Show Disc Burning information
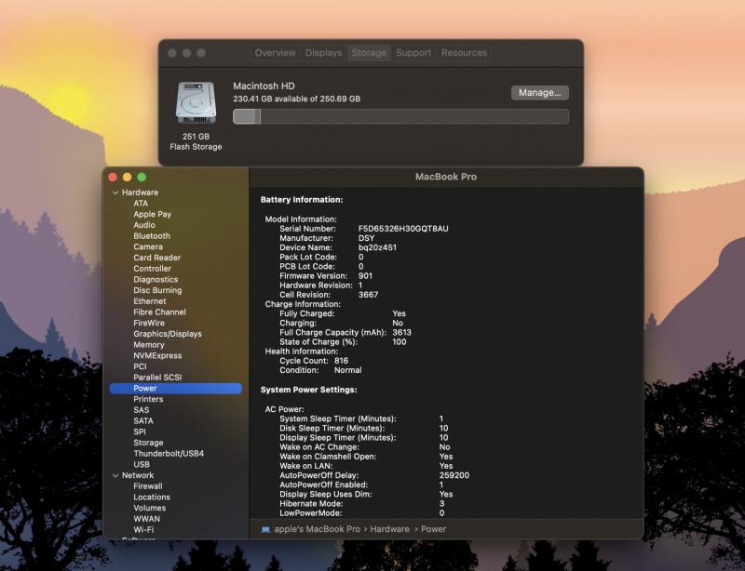 (157, 290)
